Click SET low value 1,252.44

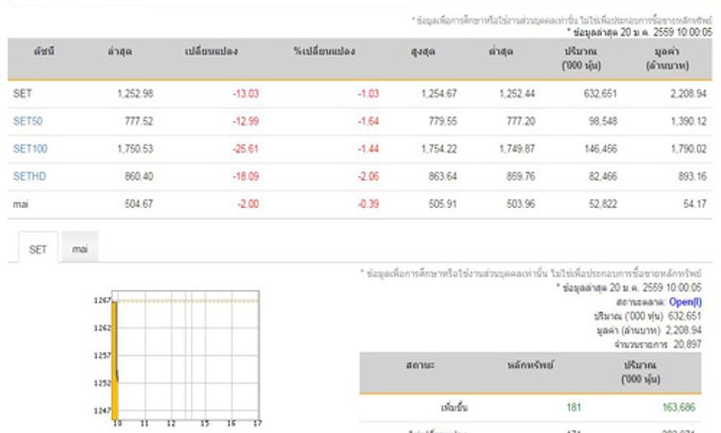click(517, 93)
